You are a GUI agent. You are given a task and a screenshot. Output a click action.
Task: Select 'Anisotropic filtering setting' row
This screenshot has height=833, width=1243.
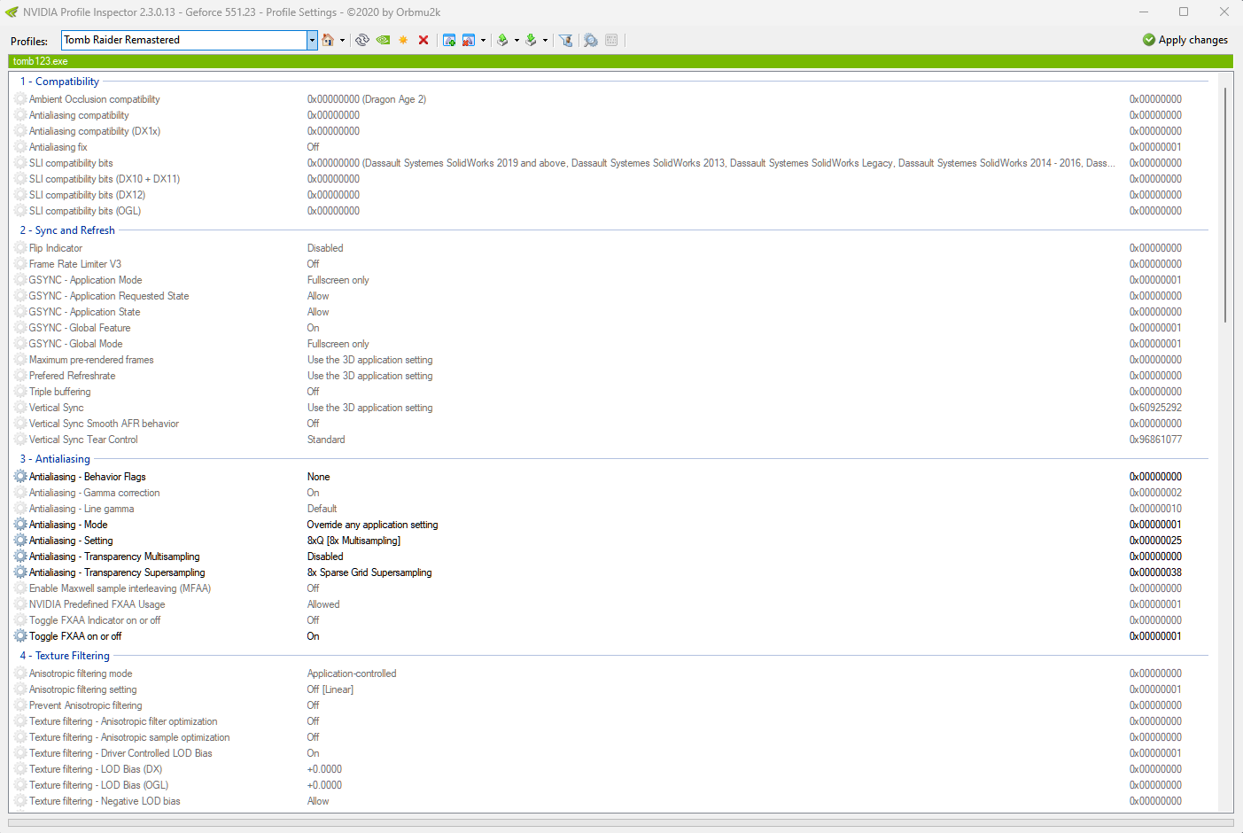point(612,689)
